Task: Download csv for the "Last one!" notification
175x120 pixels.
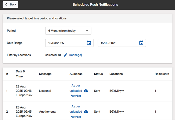Action: click(86, 91)
